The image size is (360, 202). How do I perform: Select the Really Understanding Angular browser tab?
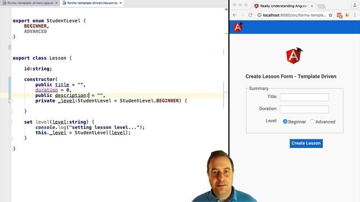click(283, 6)
